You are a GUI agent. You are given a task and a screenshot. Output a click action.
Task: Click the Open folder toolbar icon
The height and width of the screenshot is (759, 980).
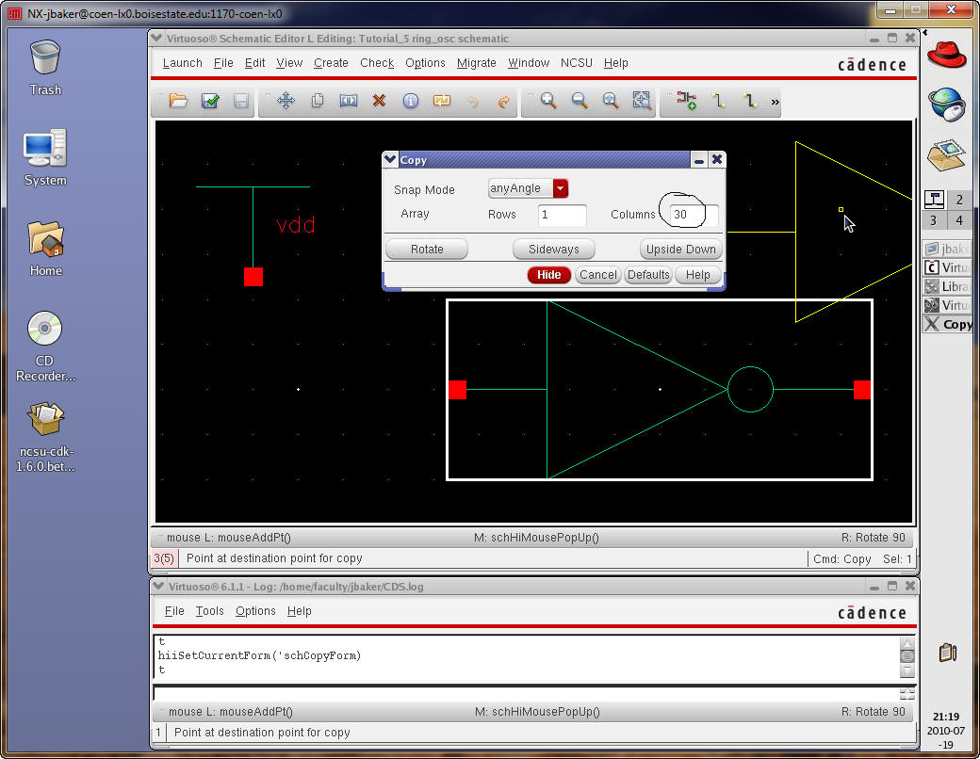point(178,102)
